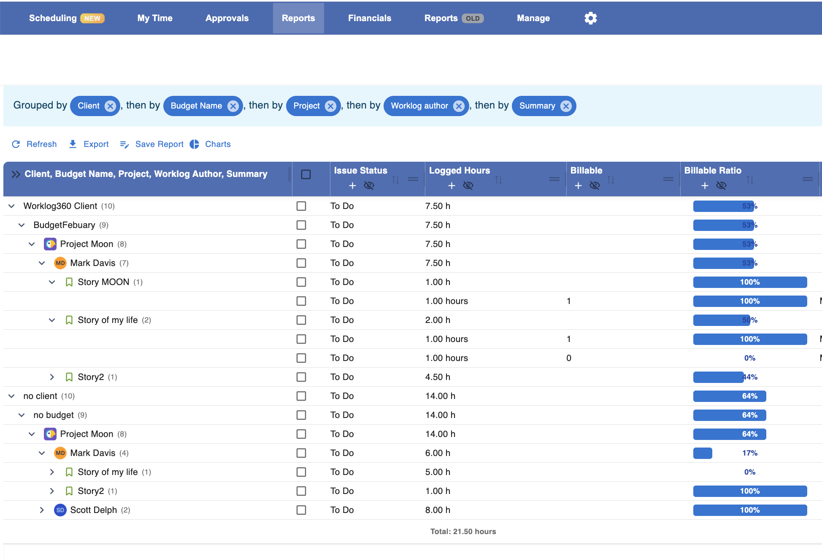Check the Scott Delph row checkbox
822x559 pixels.
301,510
